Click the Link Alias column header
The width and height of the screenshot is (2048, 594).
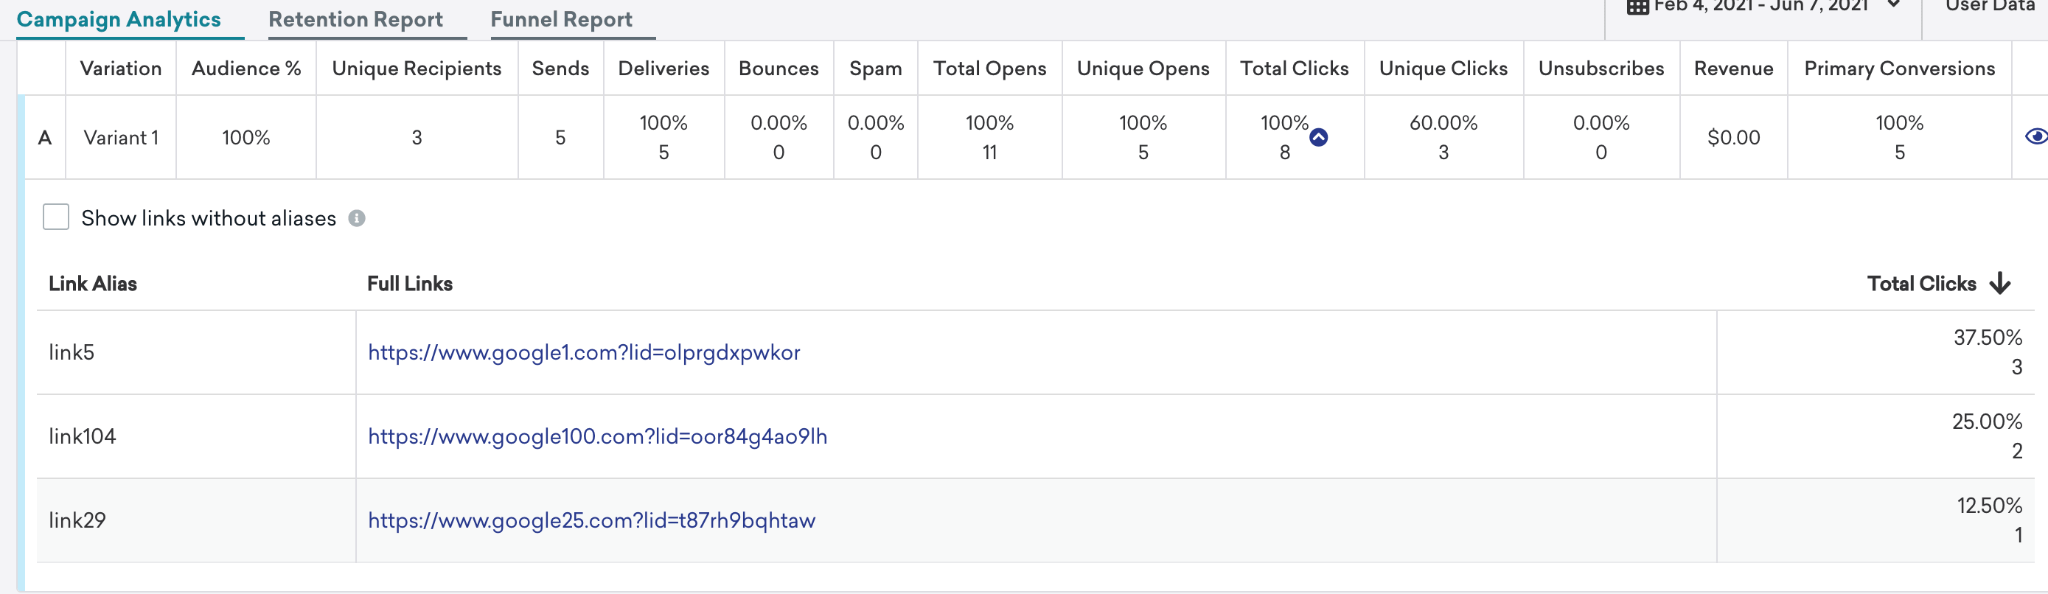click(x=92, y=284)
